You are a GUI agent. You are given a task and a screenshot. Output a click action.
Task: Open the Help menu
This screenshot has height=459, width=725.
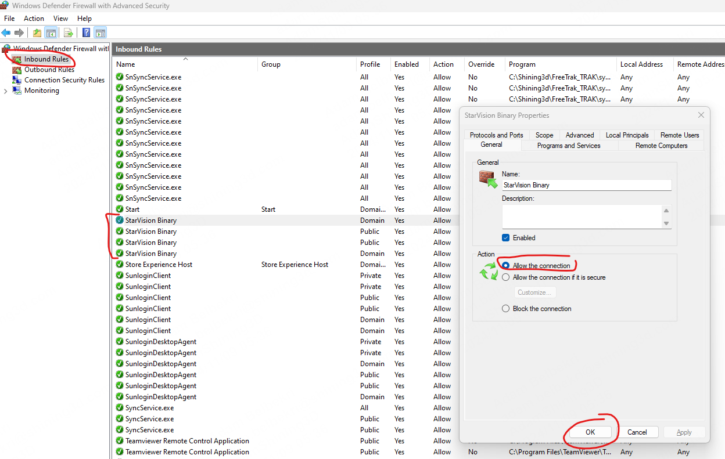tap(84, 19)
